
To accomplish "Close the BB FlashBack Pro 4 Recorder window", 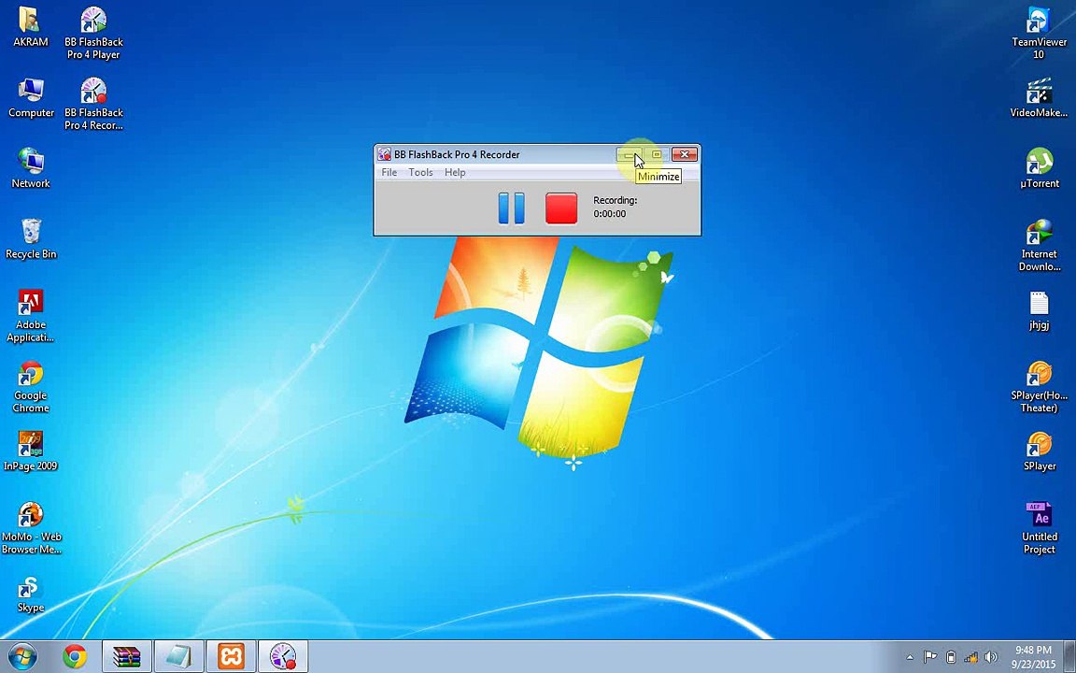I will pyautogui.click(x=684, y=154).
